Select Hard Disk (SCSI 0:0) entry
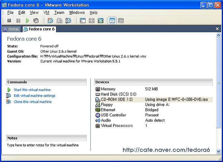This screenshot has width=223, height=162. (x=119, y=94)
